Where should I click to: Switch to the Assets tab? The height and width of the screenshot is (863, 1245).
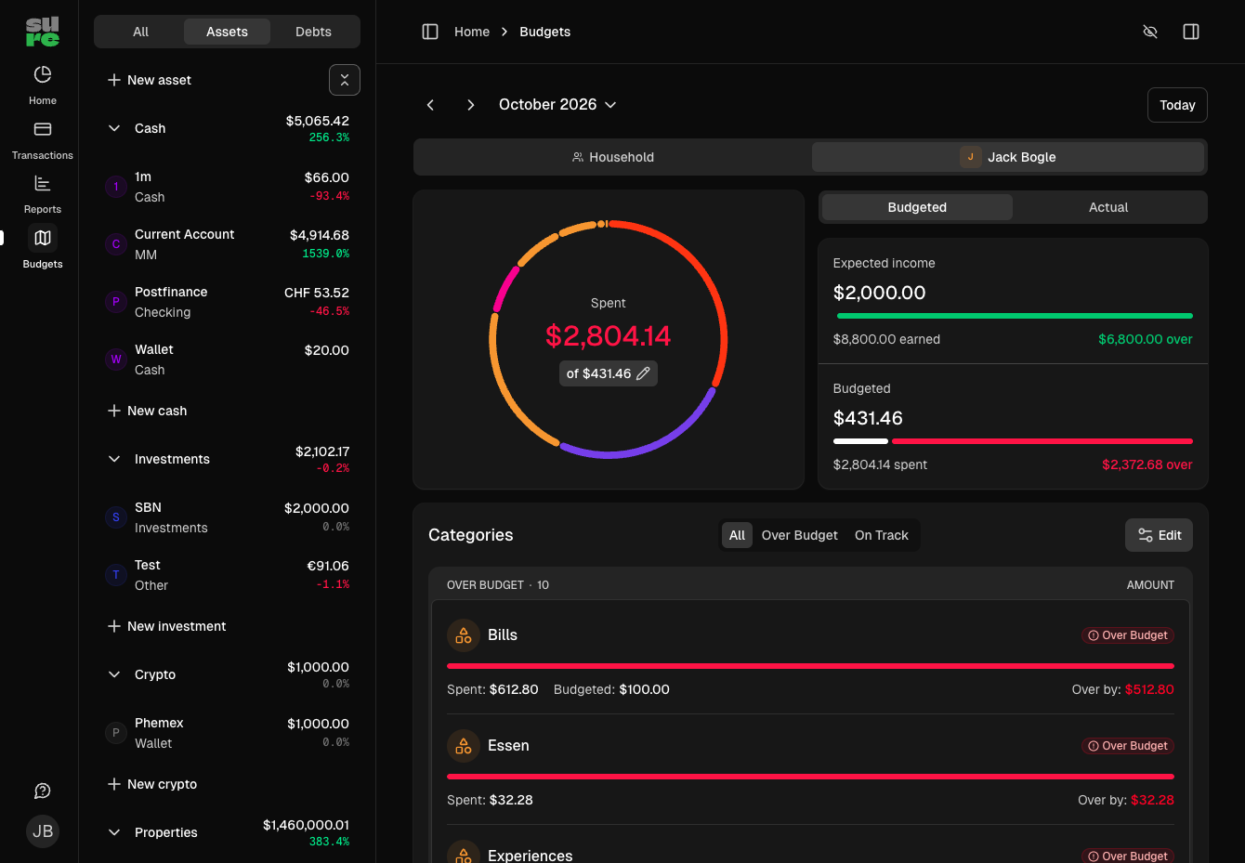pos(227,32)
